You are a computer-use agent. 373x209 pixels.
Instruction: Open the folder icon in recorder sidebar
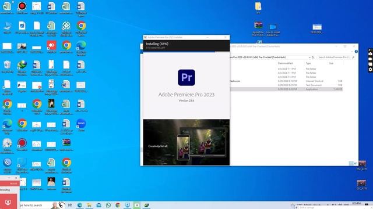[x=371, y=64]
